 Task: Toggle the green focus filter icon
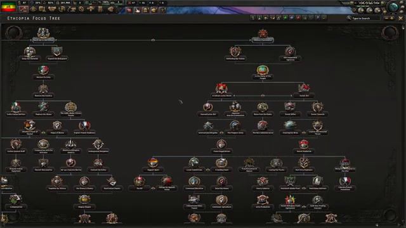(285, 18)
